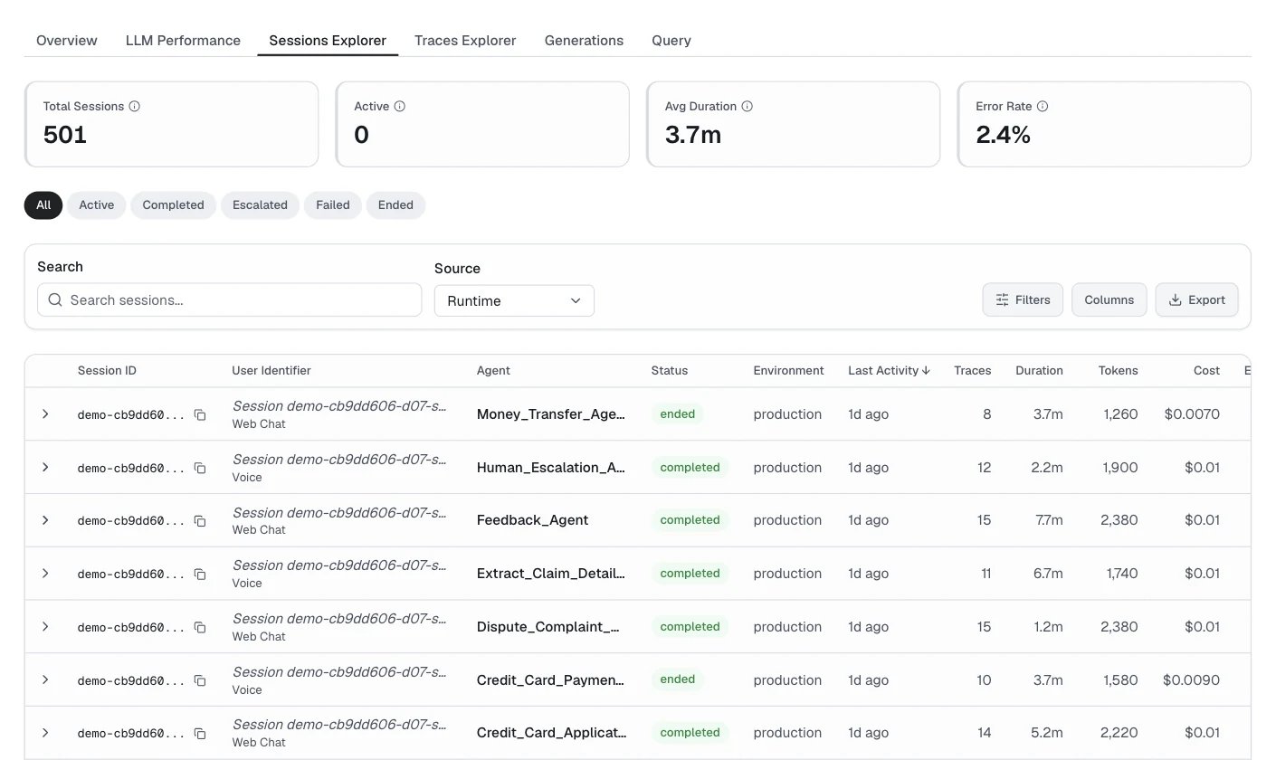1276x760 pixels.
Task: Copy session ID in the Feedback_Agent row
Action: [x=200, y=521]
